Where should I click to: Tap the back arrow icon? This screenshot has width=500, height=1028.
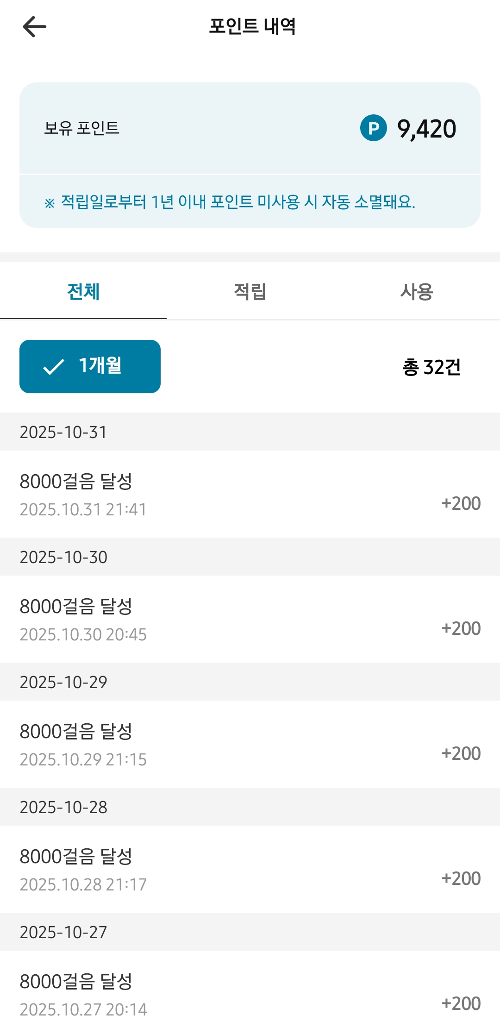click(x=35, y=26)
